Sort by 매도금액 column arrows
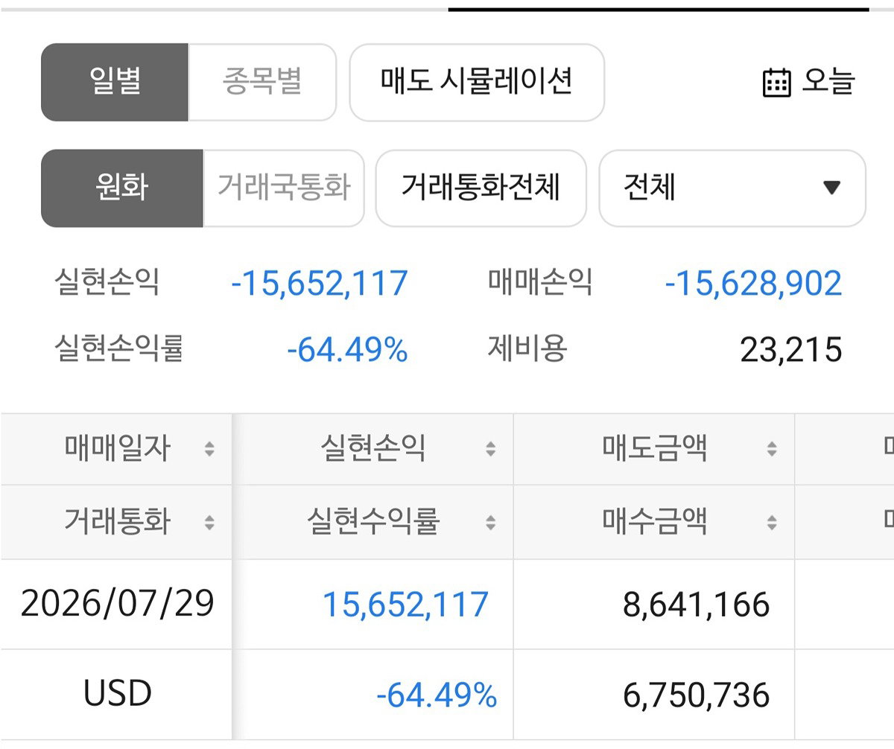 point(772,449)
